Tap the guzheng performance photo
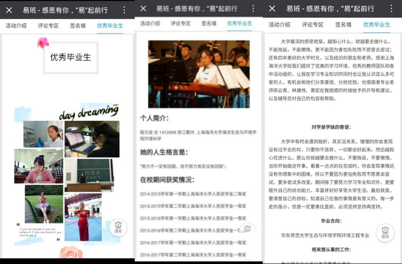This screenshot has width=402, height=264. (199, 74)
